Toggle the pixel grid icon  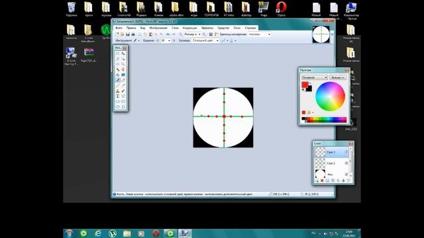pyautogui.click(x=211, y=34)
